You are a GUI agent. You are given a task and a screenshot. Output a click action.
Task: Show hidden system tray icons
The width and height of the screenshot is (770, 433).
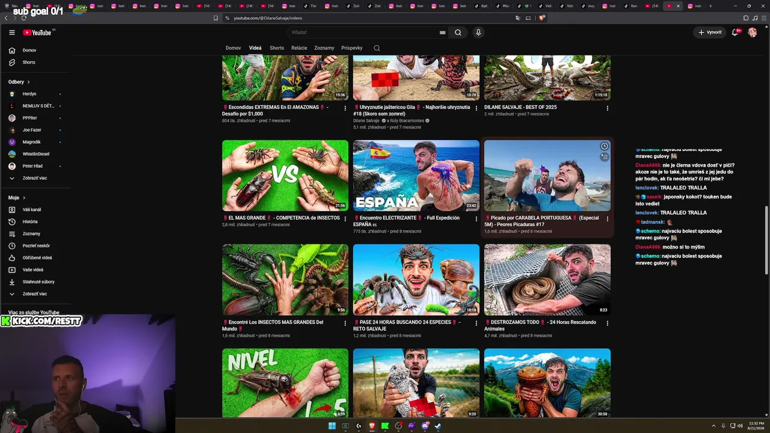coord(714,426)
